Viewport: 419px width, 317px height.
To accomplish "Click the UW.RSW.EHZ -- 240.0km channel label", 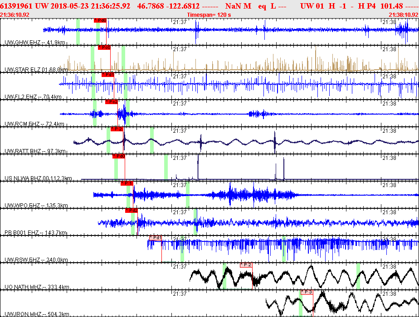I will click(x=36, y=260).
